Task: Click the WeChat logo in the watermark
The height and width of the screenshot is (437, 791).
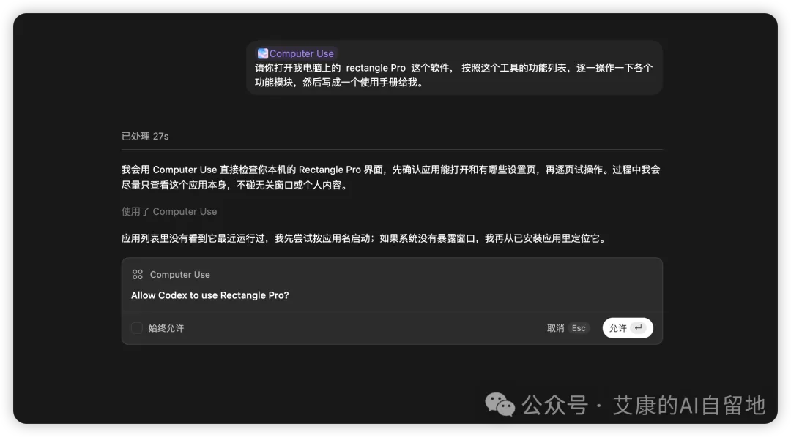Action: (x=500, y=404)
